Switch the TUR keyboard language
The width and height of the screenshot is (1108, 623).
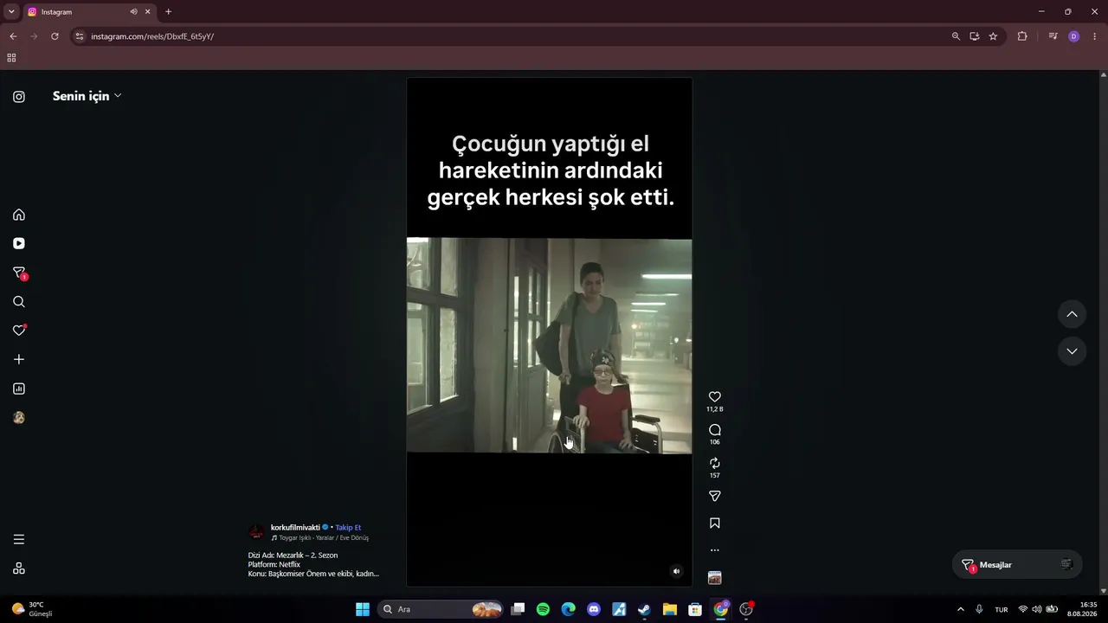tap(1002, 609)
